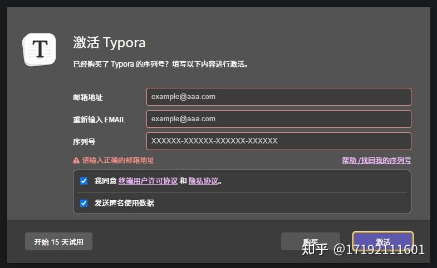Uncheck the 发送匿名使用数据 checkbox
This screenshot has width=437, height=268.
click(84, 203)
